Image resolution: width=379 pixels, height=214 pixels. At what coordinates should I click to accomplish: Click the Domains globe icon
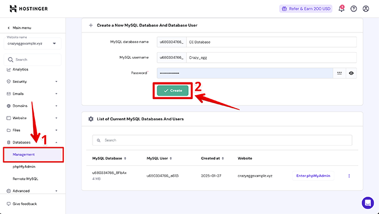pyautogui.click(x=8, y=106)
